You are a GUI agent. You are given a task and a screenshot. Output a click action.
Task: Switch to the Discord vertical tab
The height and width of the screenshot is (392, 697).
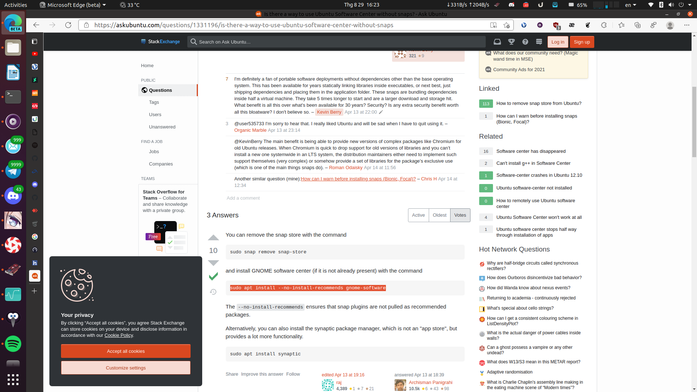[x=35, y=184]
